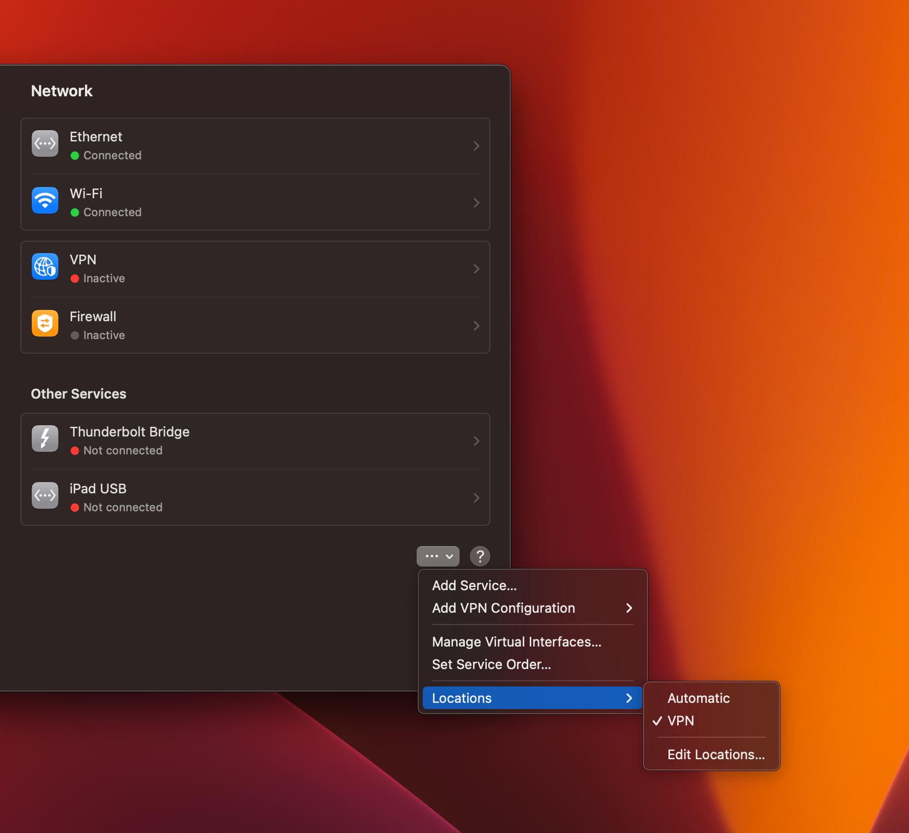Expand Ethernet details chevron

coord(477,146)
